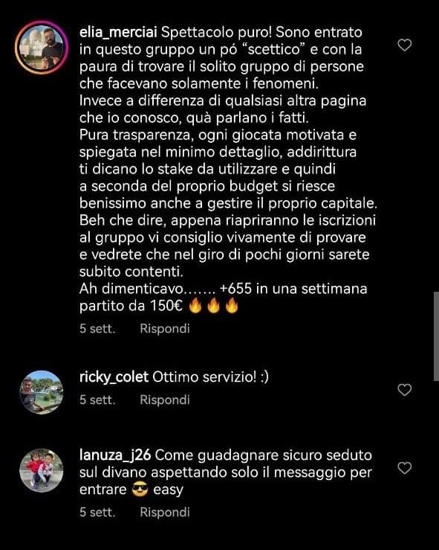Click the fire emojis after 'partito da 150€'
This screenshot has width=439, height=550.
[x=213, y=306]
